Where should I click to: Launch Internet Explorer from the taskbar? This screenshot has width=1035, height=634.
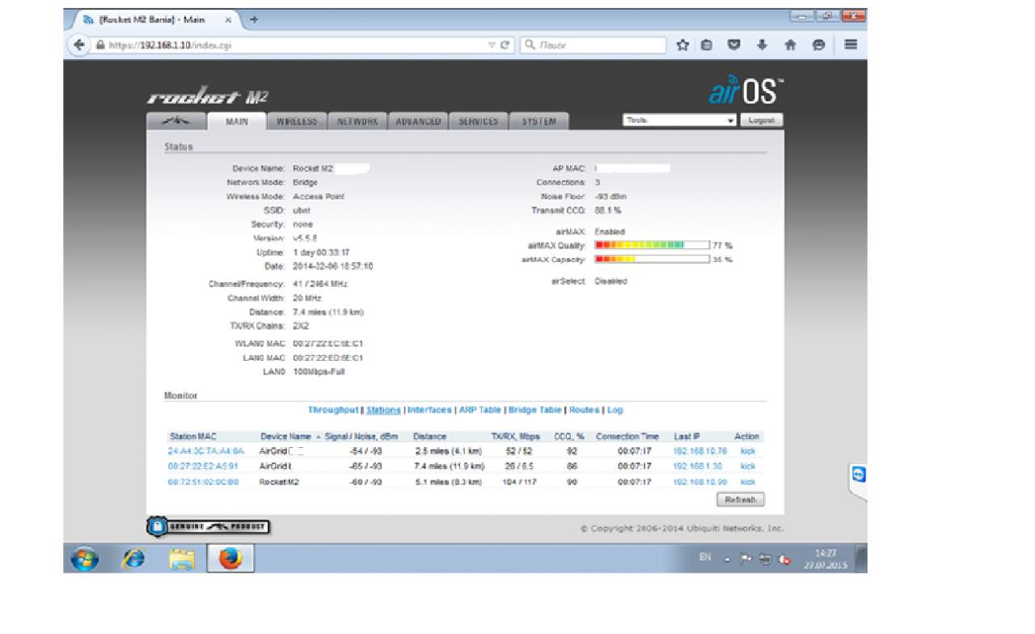click(x=133, y=558)
